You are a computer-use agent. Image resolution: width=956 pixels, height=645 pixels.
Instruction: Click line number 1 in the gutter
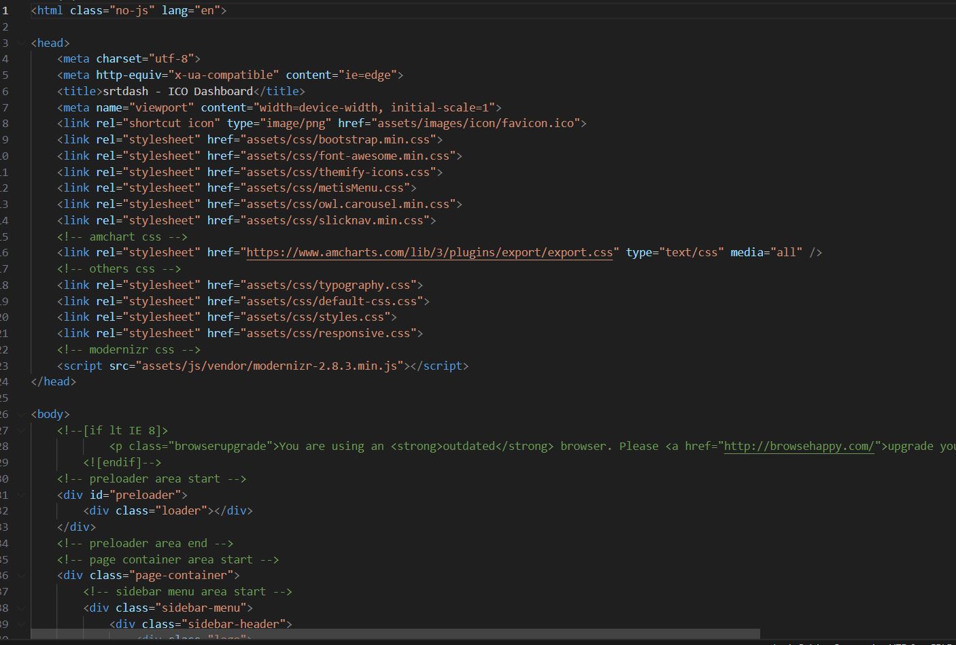[x=5, y=10]
